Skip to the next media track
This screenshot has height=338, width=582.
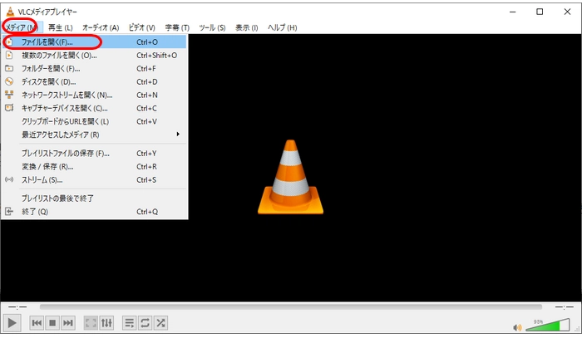(68, 323)
